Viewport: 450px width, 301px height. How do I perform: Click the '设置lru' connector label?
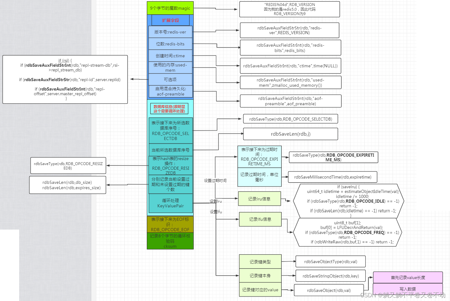click(216, 201)
